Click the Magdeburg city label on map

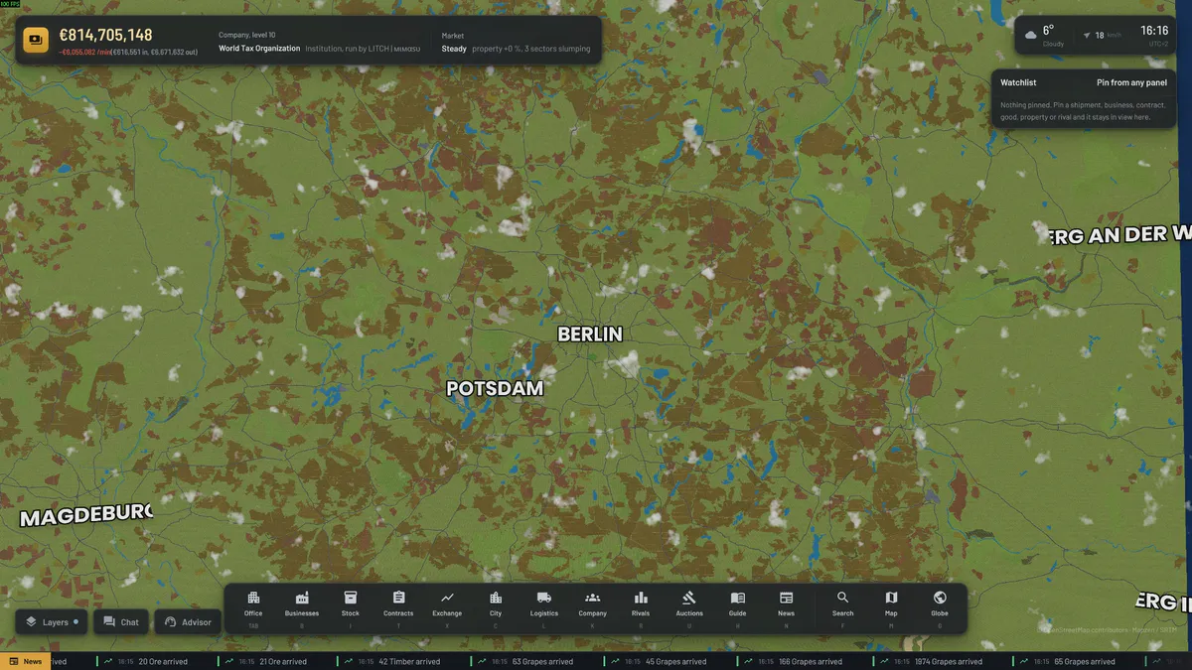coord(86,516)
